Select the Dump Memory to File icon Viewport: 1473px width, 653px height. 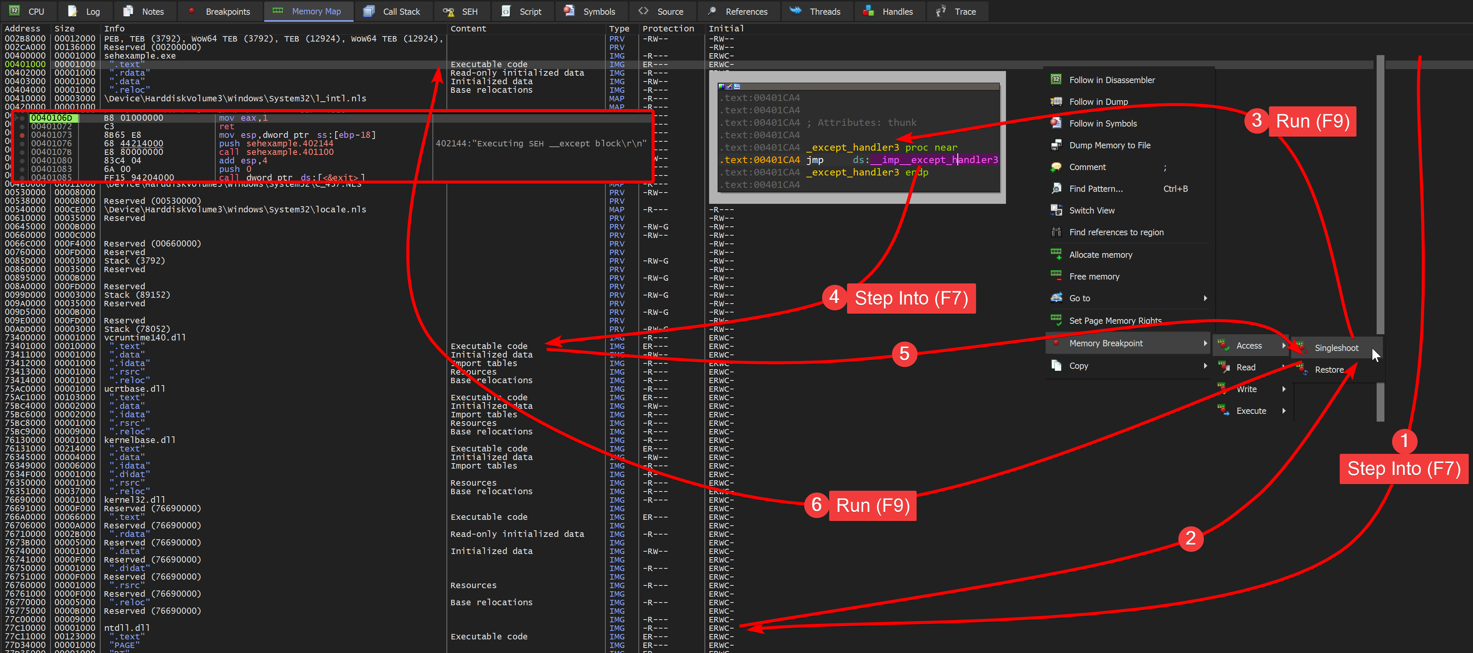[x=1056, y=144]
